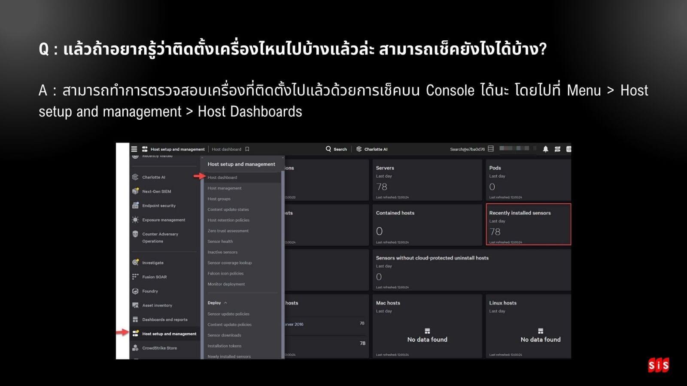Image resolution: width=687 pixels, height=386 pixels.
Task: Open Sensor health page
Action: click(x=220, y=241)
